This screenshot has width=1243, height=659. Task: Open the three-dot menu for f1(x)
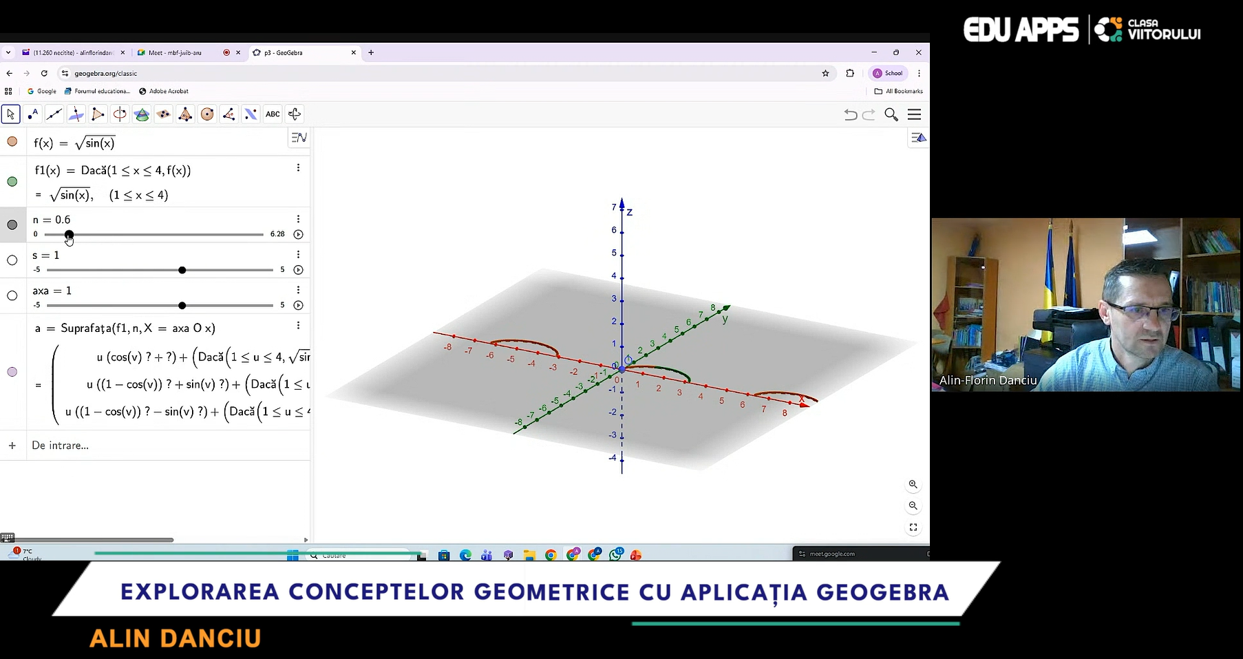point(298,168)
